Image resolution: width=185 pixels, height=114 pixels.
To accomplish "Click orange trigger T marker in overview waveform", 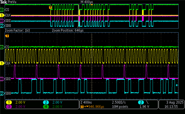I will click(50, 8).
